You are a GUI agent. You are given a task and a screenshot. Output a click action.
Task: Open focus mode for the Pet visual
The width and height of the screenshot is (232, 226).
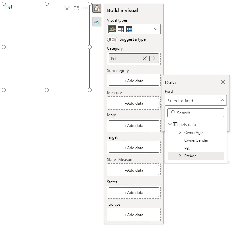click(76, 8)
